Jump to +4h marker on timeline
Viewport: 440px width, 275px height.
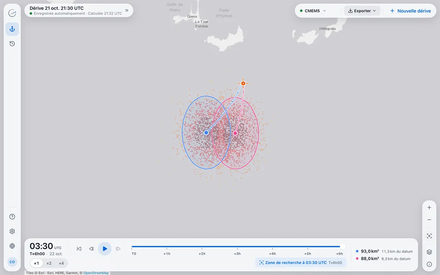pyautogui.click(x=273, y=254)
